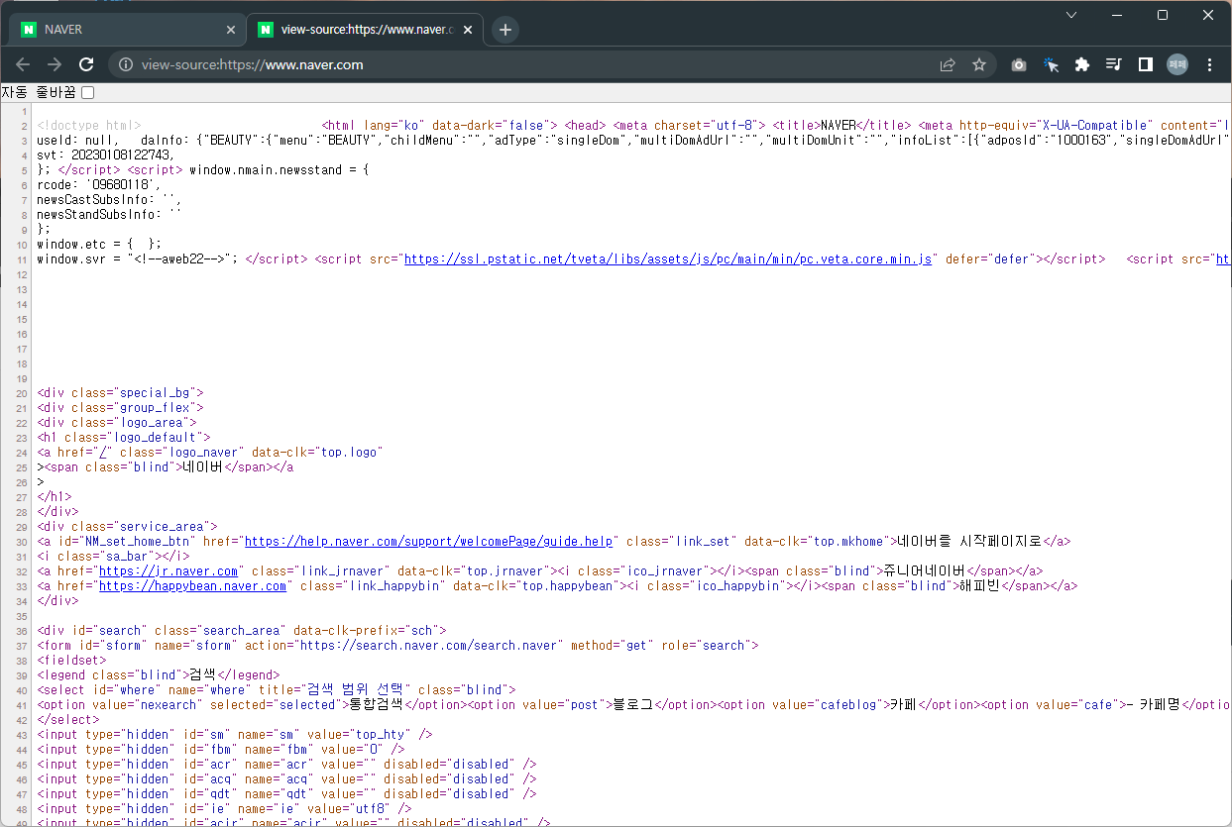Go forward to the next page
The width and height of the screenshot is (1232, 827).
55,64
